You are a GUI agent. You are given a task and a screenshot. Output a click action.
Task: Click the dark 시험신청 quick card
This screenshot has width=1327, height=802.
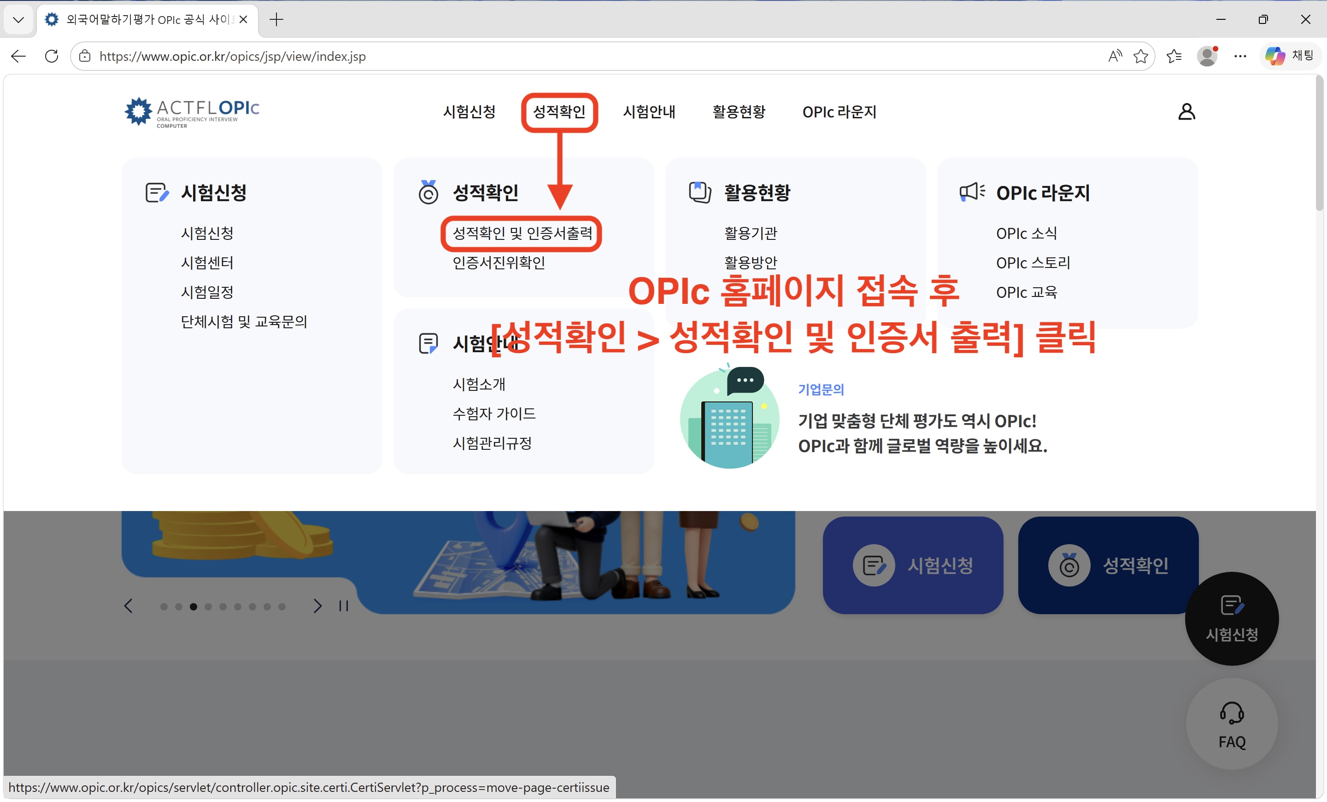point(913,565)
